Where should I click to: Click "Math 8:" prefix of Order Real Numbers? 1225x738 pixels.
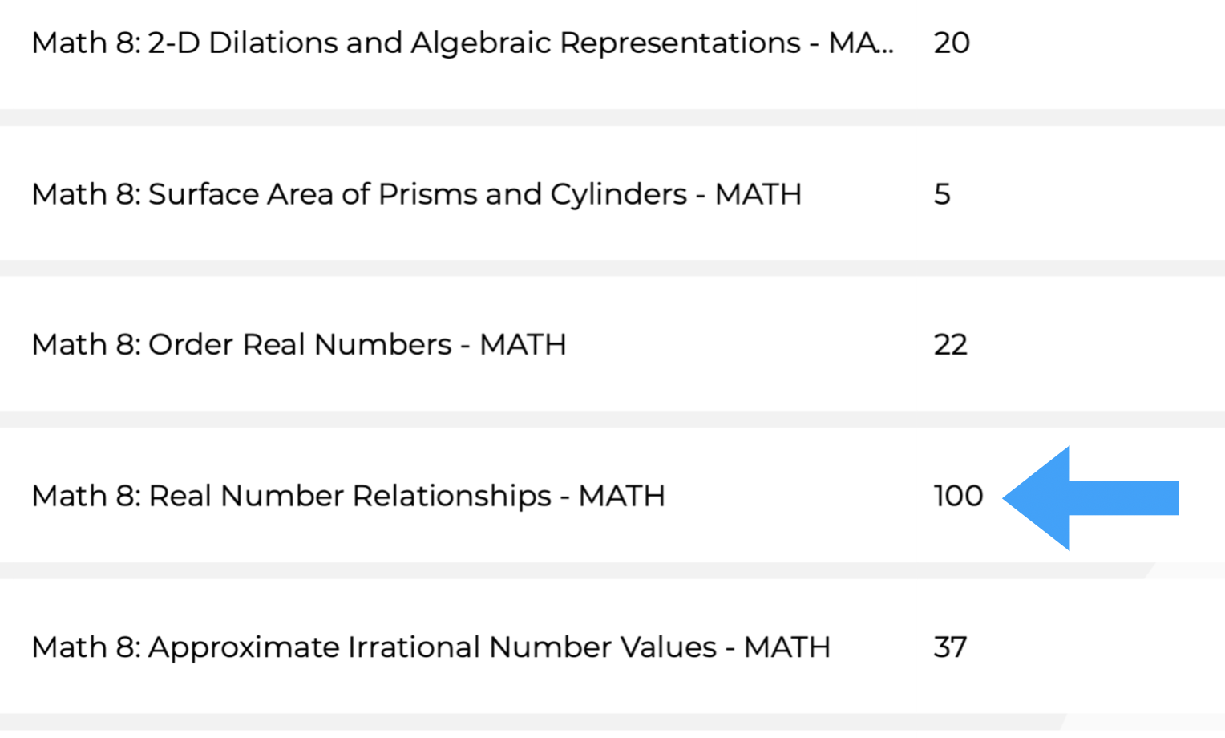(86, 345)
